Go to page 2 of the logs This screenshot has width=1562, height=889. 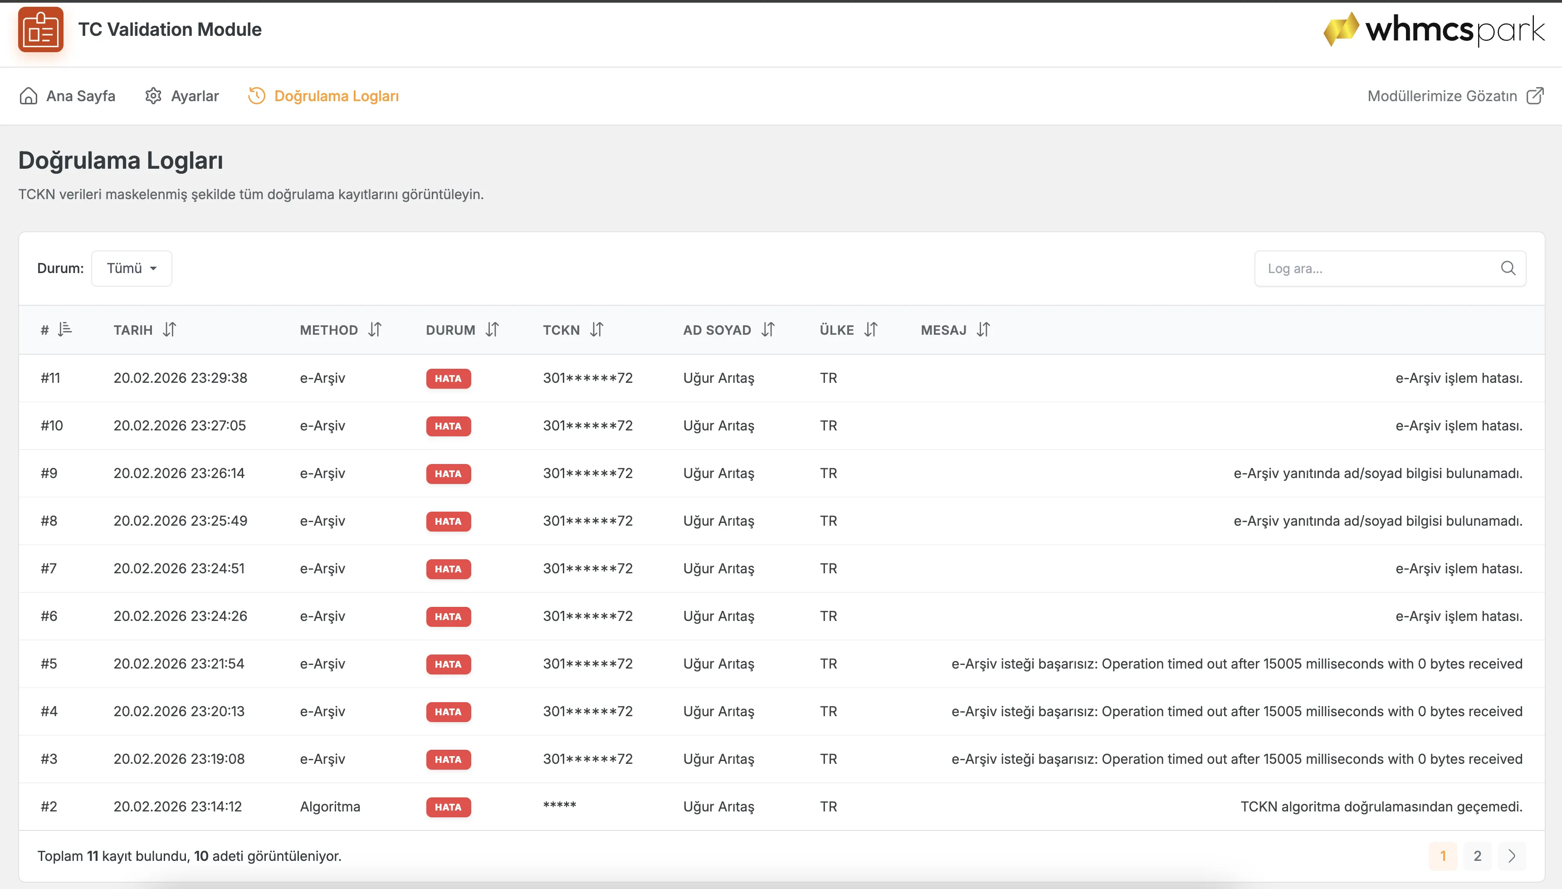1477,855
